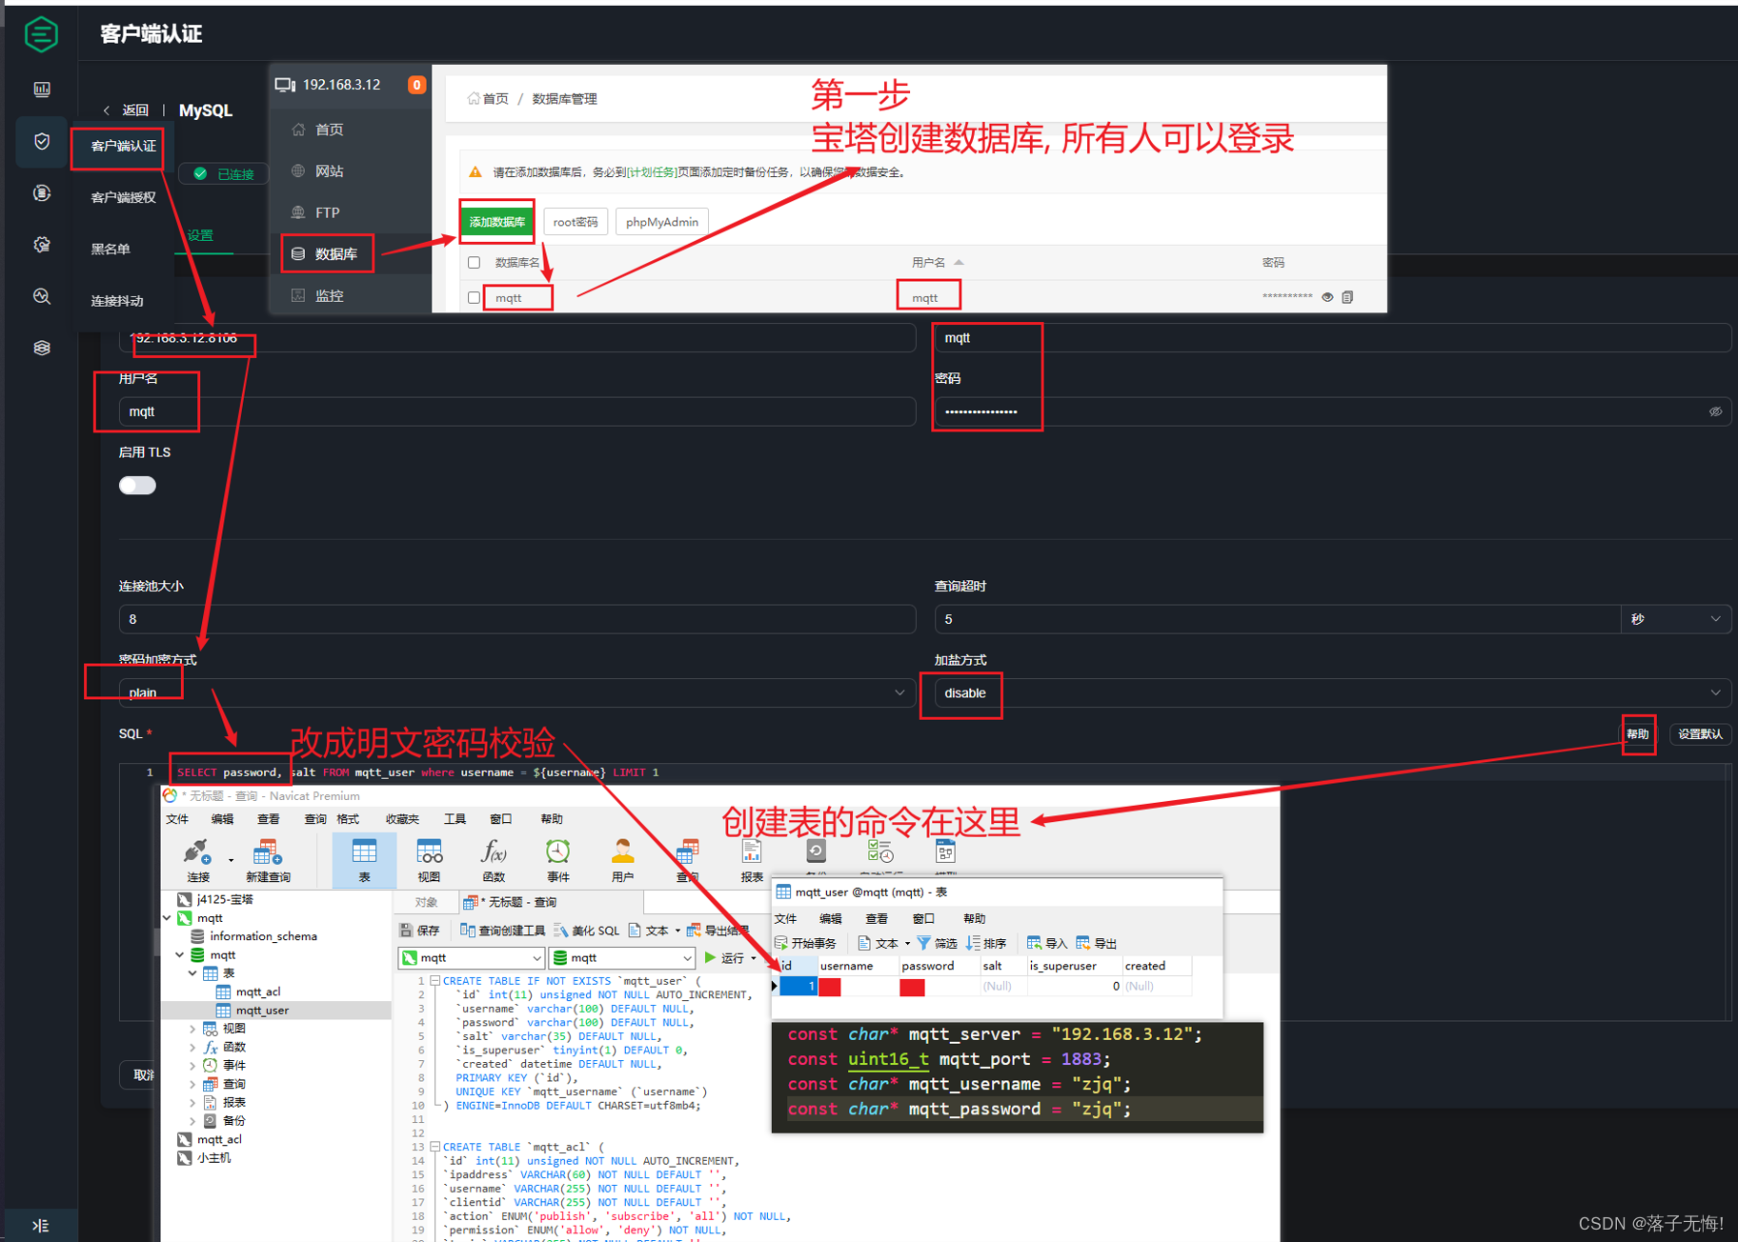Click the 查询超时 value input
The height and width of the screenshot is (1242, 1738).
[x=1277, y=619]
